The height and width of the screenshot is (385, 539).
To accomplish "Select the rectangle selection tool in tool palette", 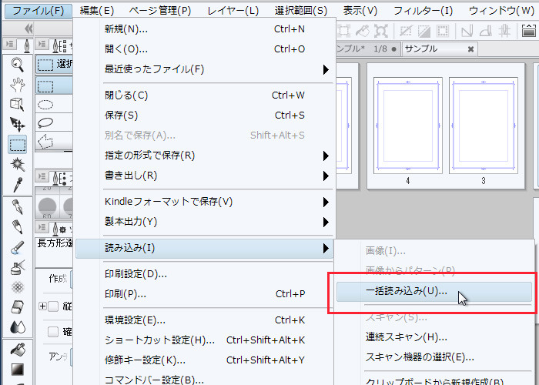I will (x=17, y=145).
